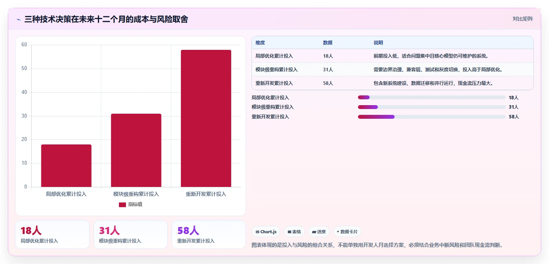549x264 pixels.
Task: Click the 18人 value beside progress bar
Action: (514, 98)
